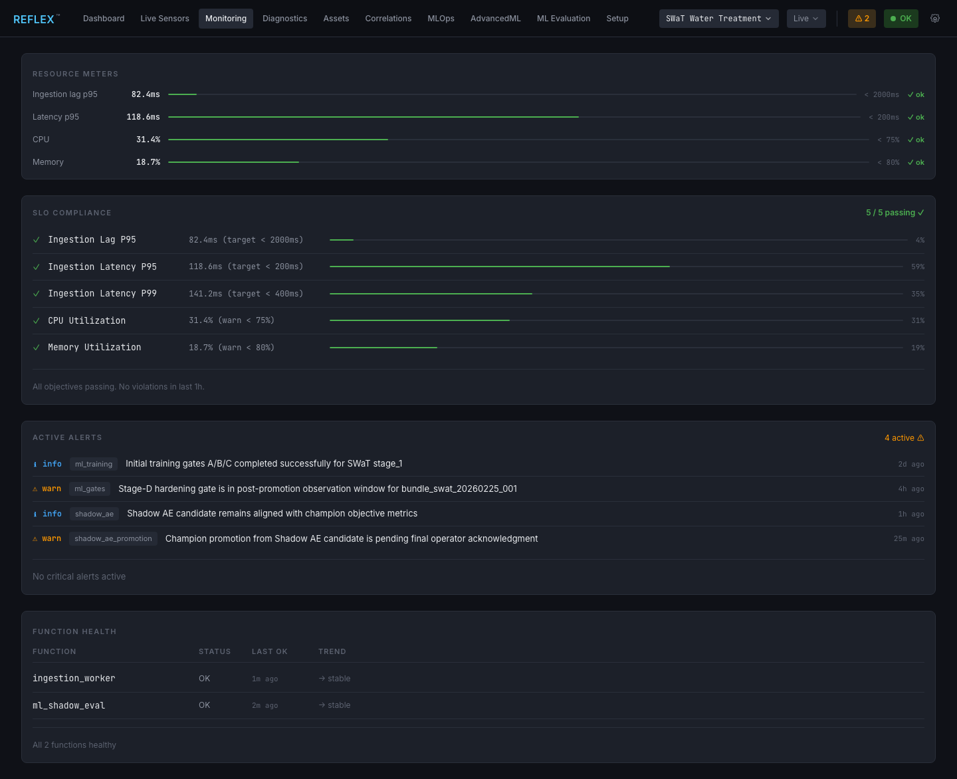
Task: Click warn icon on shadow_ae_promotion alert
Action: point(35,539)
